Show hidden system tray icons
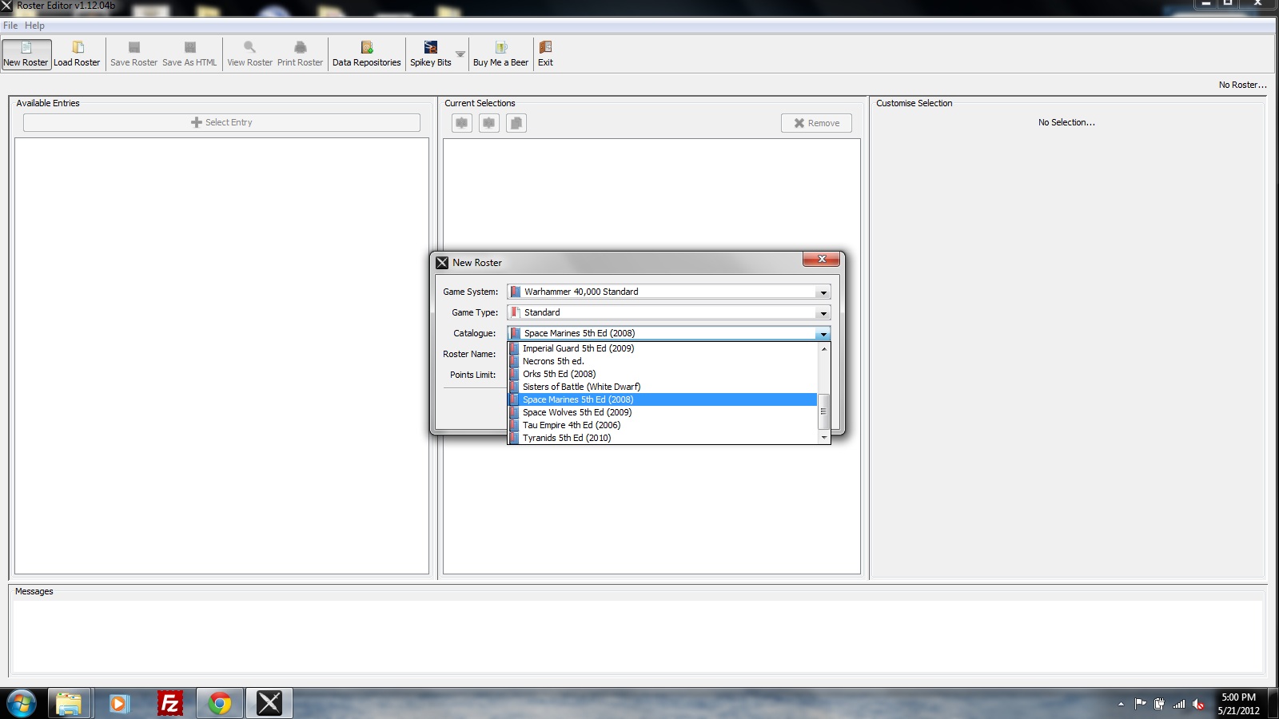 tap(1121, 704)
